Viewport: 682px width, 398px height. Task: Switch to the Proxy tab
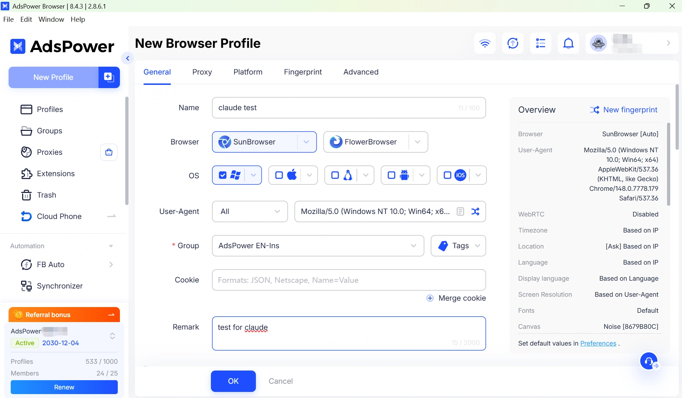[x=202, y=72]
